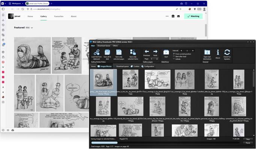Select the highlighted first downloader thumbnail
The image size is (256, 149).
pyautogui.click(x=103, y=82)
